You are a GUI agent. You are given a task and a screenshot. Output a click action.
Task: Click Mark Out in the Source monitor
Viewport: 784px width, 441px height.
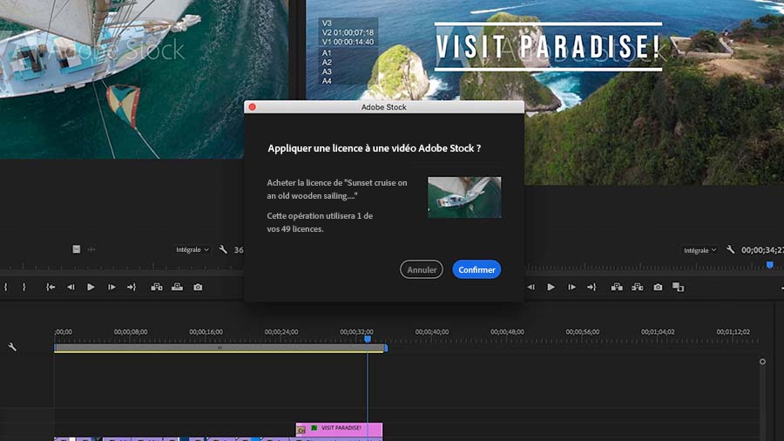point(24,287)
